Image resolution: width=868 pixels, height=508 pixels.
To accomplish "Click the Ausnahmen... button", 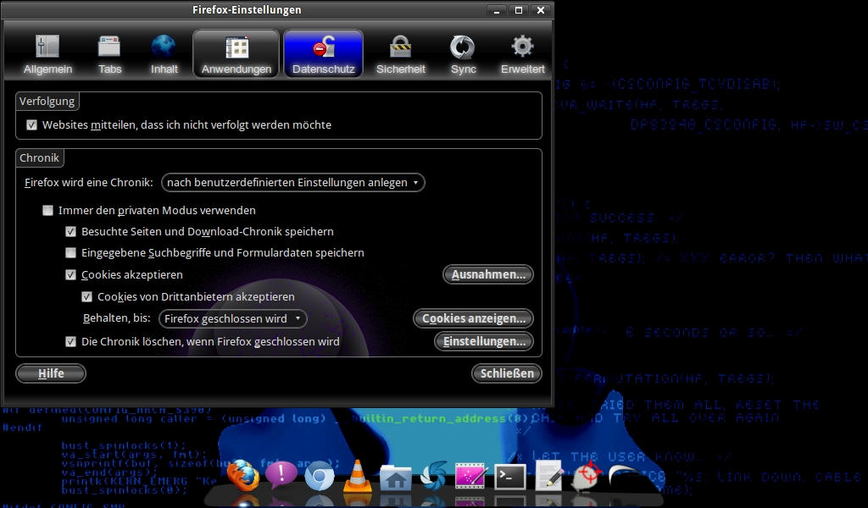I will (x=488, y=274).
